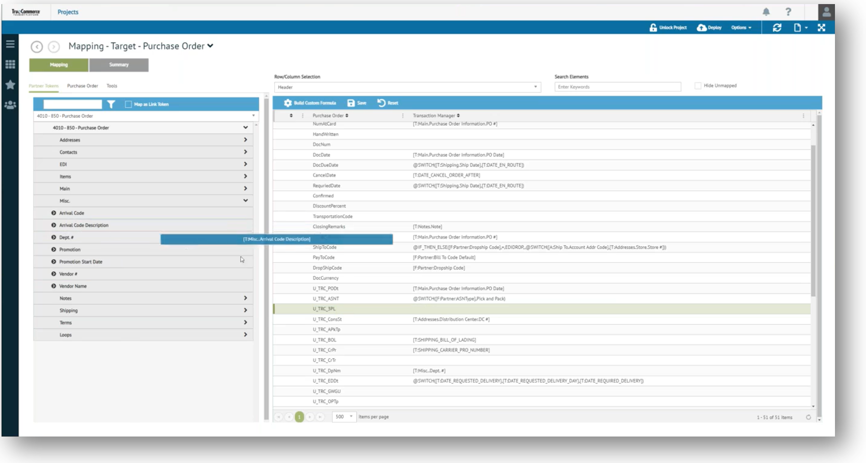Click the Build Custom Formula button

coord(310,103)
